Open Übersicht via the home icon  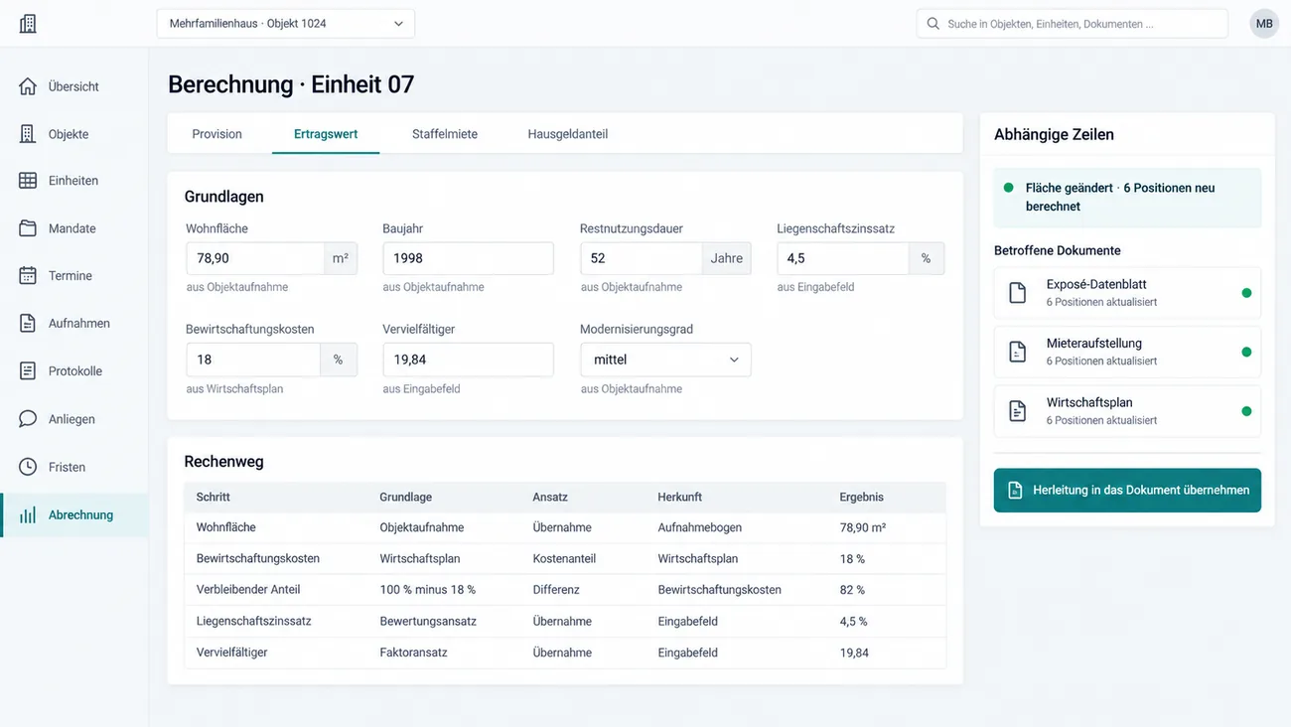pyautogui.click(x=28, y=86)
